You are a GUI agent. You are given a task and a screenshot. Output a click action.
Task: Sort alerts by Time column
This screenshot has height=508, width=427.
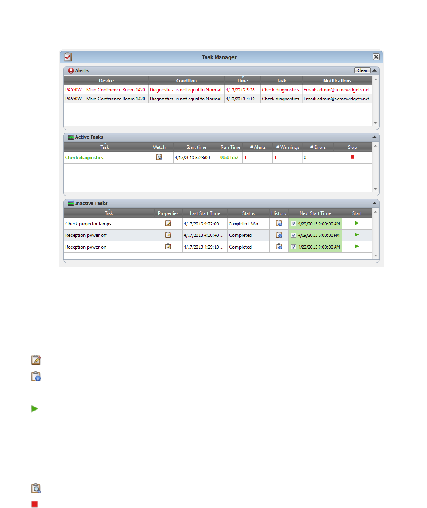click(x=242, y=80)
